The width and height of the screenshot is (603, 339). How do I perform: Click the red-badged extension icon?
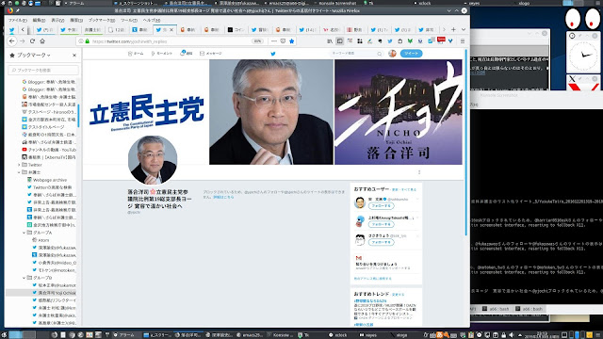(441, 40)
